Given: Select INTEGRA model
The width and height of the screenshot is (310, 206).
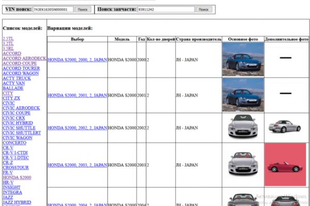Looking at the screenshot, I should coord(12,193).
